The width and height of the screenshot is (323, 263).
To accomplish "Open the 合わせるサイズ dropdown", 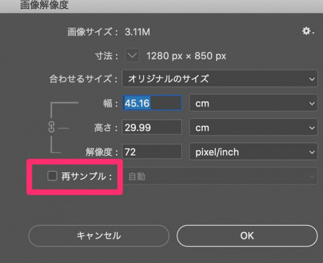I will pos(220,79).
